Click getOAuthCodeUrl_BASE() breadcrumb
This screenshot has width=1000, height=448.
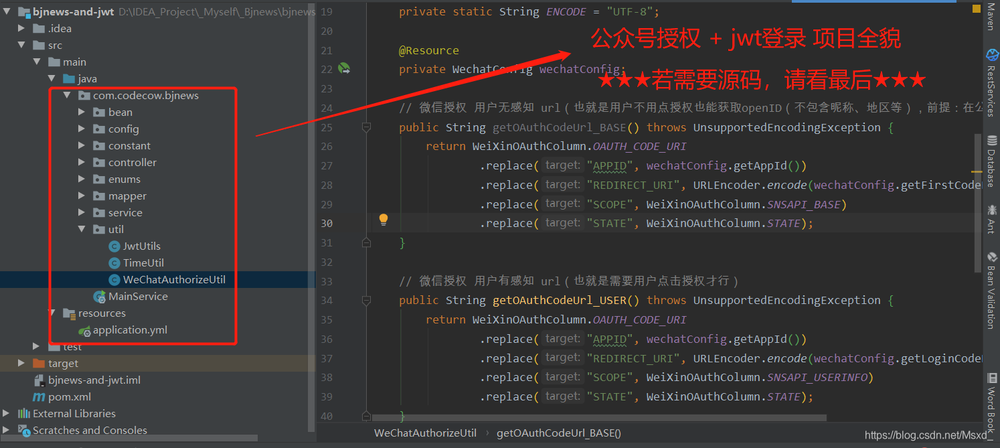tap(559, 433)
